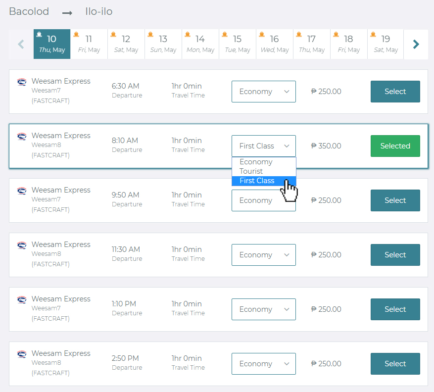Click the ₱ 250.00 price for 11:30 AM trip
The width and height of the screenshot is (434, 392).
pos(326,255)
